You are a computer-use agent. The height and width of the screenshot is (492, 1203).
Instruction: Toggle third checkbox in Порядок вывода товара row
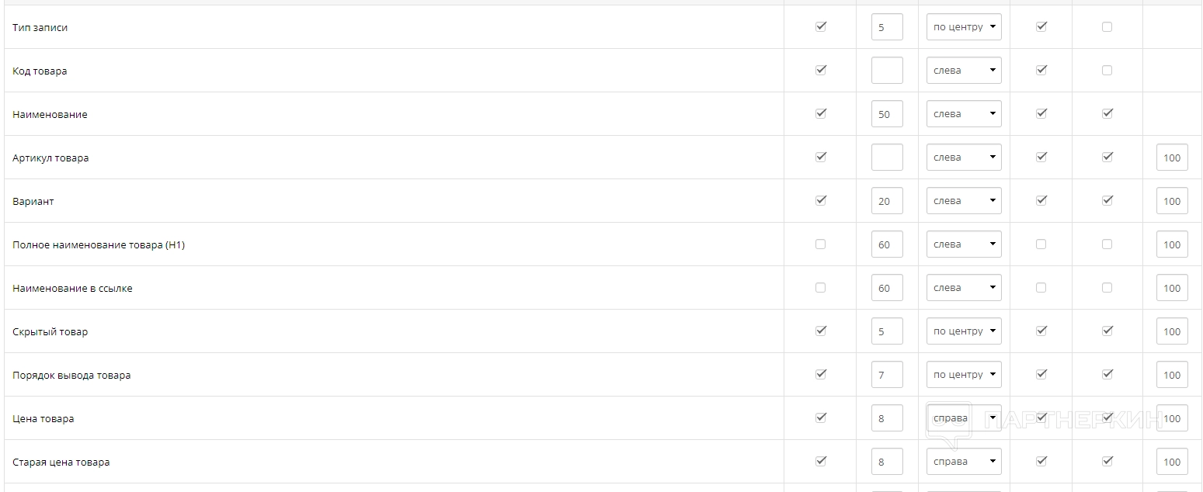(x=1107, y=374)
